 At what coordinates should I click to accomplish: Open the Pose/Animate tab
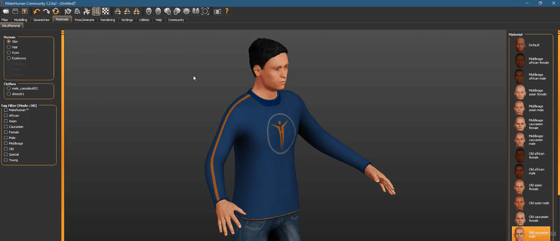[85, 20]
